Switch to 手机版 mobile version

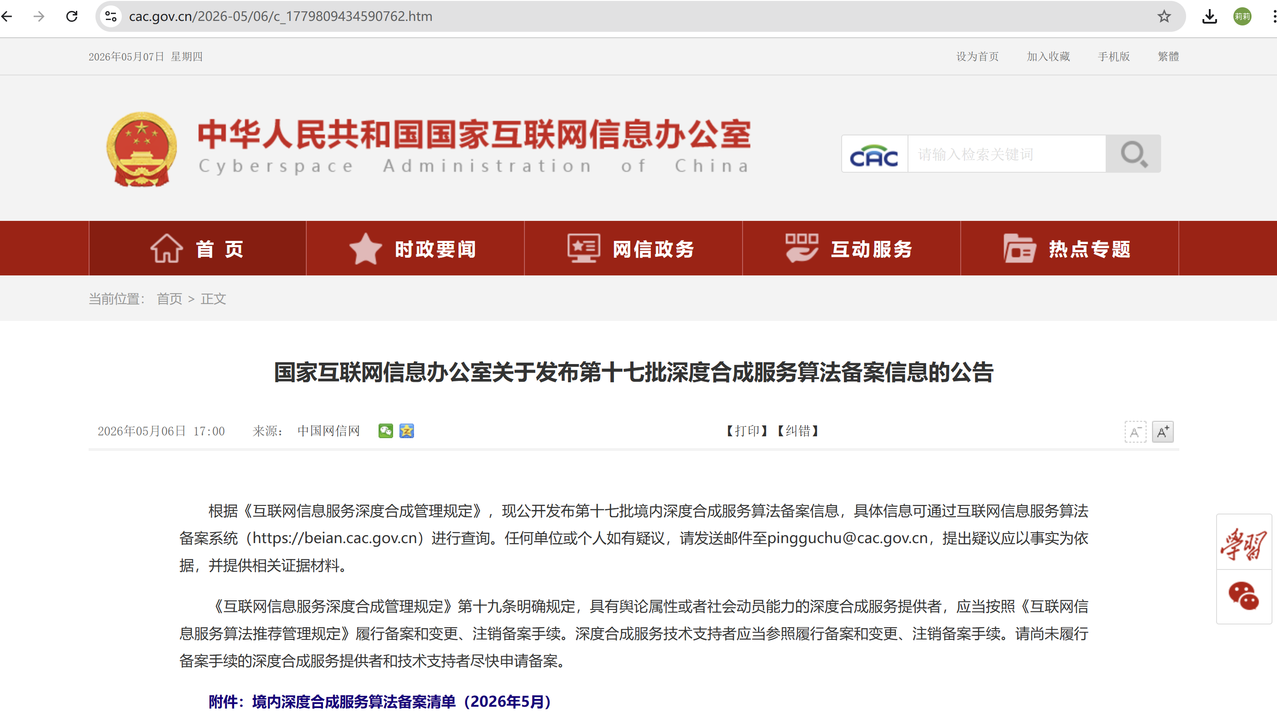tap(1113, 56)
